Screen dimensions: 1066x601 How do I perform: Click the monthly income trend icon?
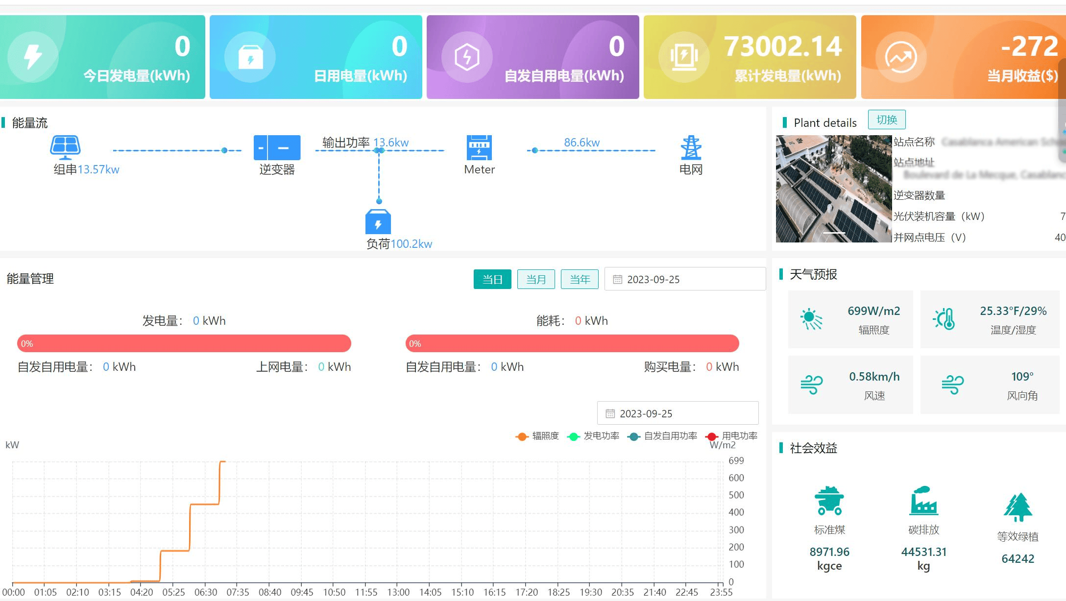900,57
